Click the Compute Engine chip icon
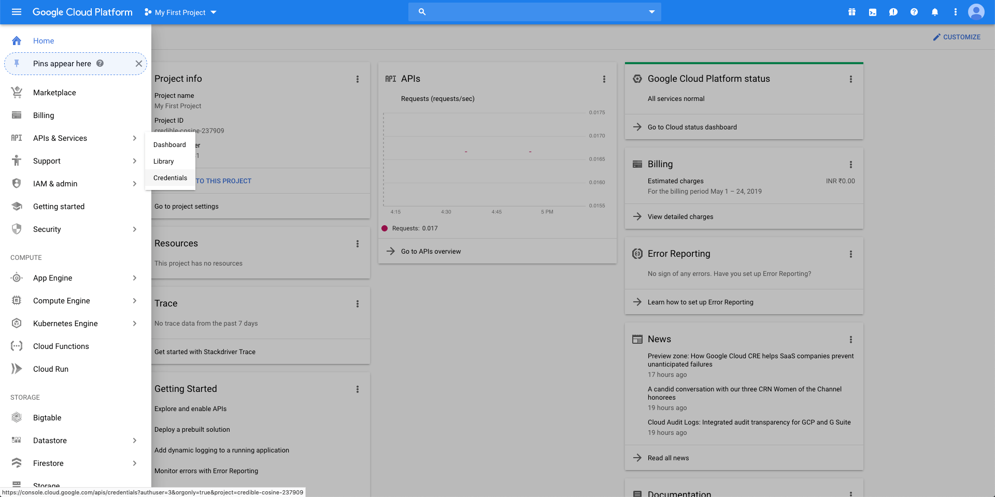Image resolution: width=995 pixels, height=497 pixels. tap(17, 301)
